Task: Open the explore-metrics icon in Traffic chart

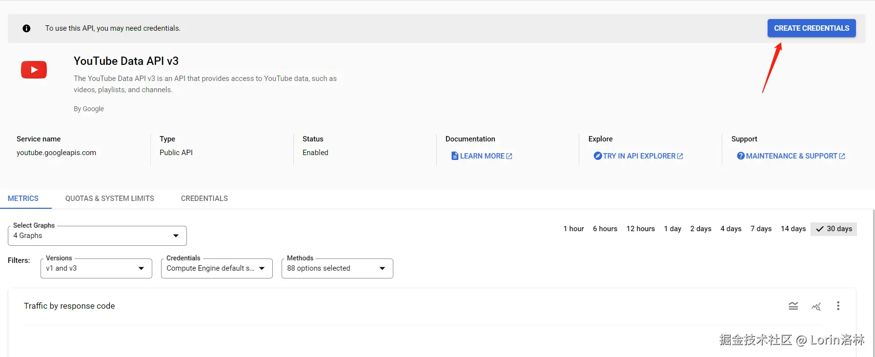Action: pyautogui.click(x=816, y=306)
